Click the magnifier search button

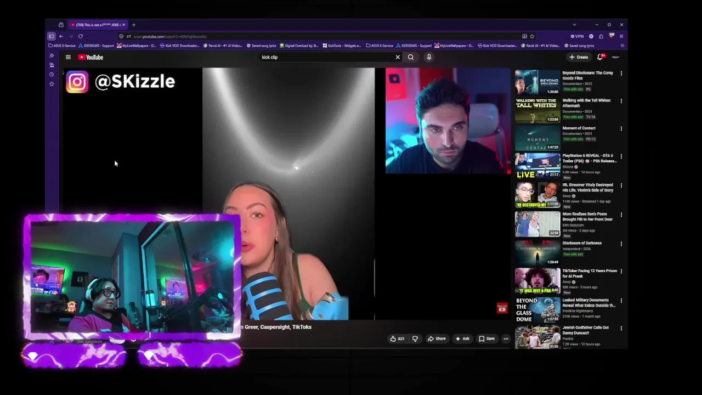[x=411, y=57]
